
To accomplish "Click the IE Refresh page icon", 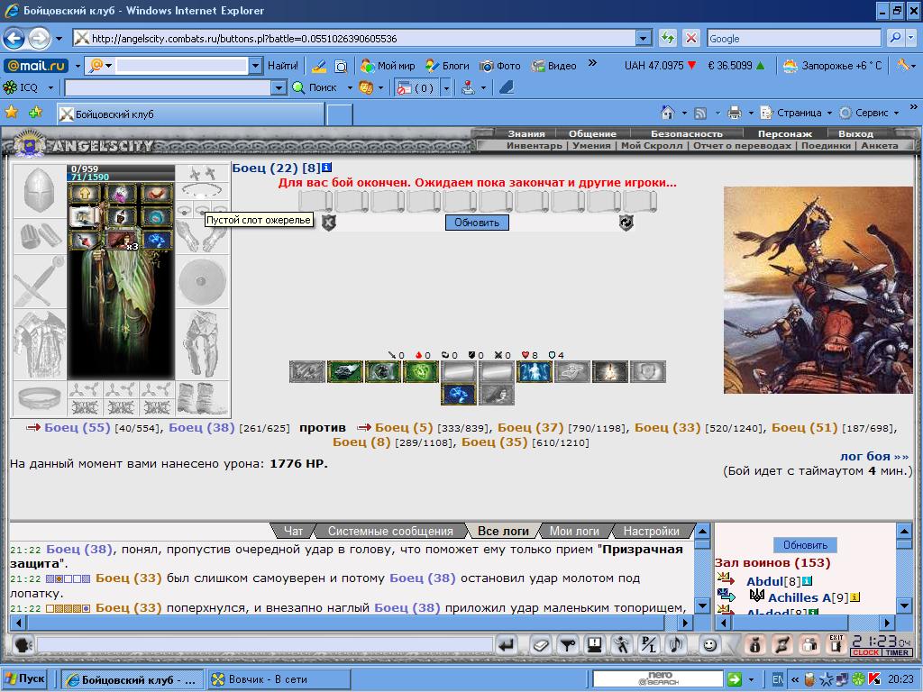I will [x=668, y=38].
